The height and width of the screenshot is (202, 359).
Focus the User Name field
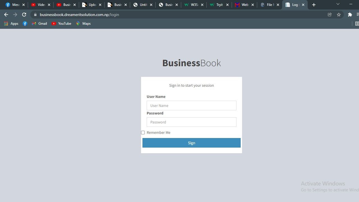[x=192, y=105]
